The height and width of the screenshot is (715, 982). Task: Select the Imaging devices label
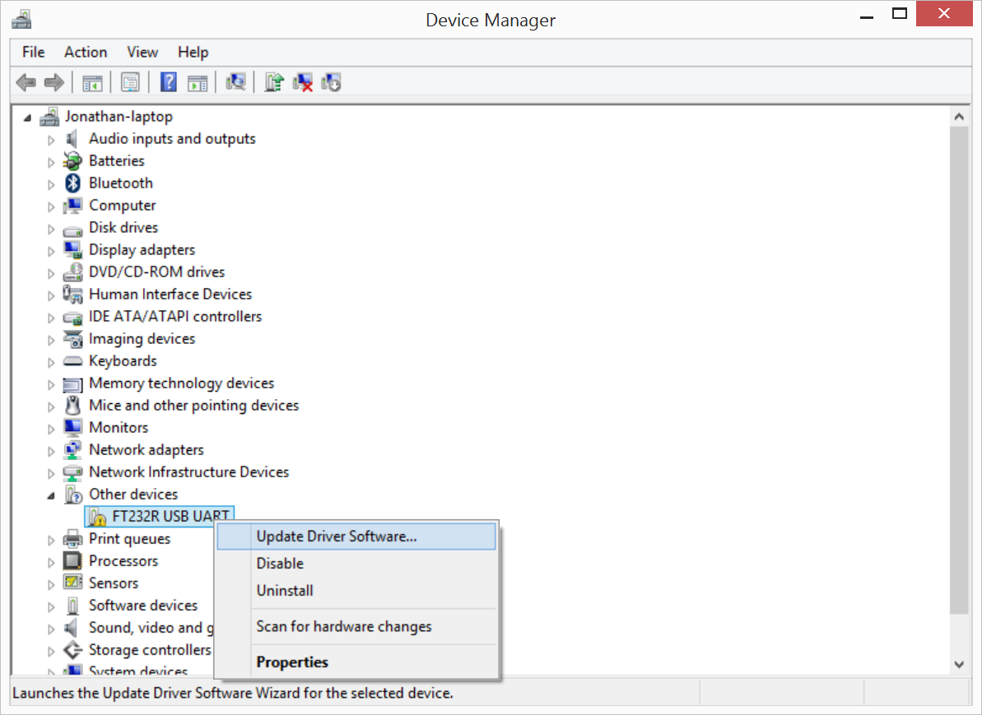point(142,339)
